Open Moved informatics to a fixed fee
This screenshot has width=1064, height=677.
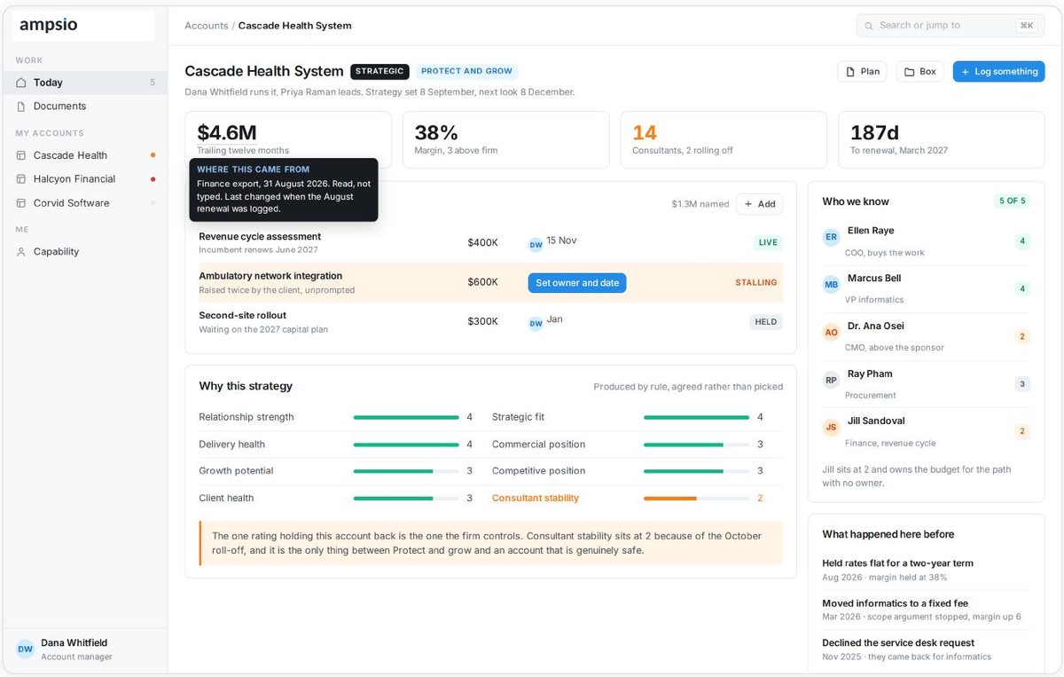(926, 610)
